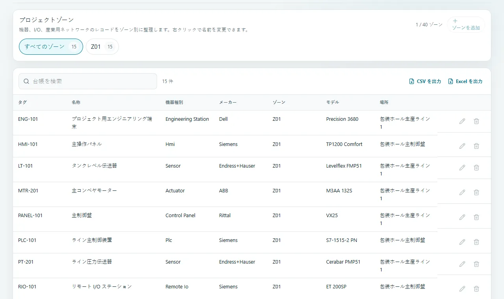
Task: Edit the RIO-101 row
Action: (x=462, y=289)
